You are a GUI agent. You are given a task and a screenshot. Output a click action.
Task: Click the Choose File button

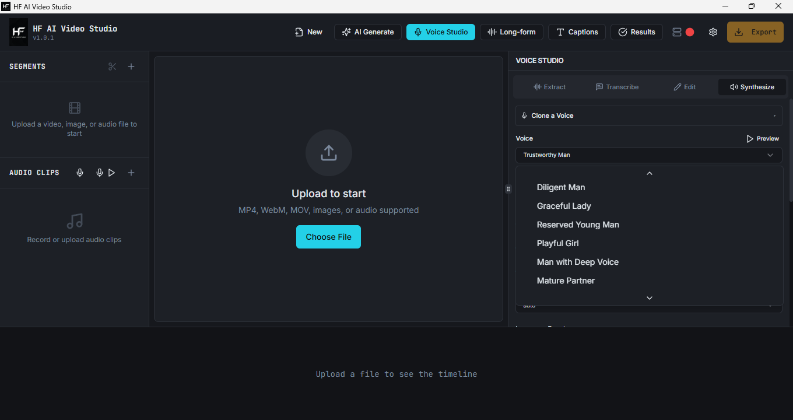pyautogui.click(x=329, y=237)
